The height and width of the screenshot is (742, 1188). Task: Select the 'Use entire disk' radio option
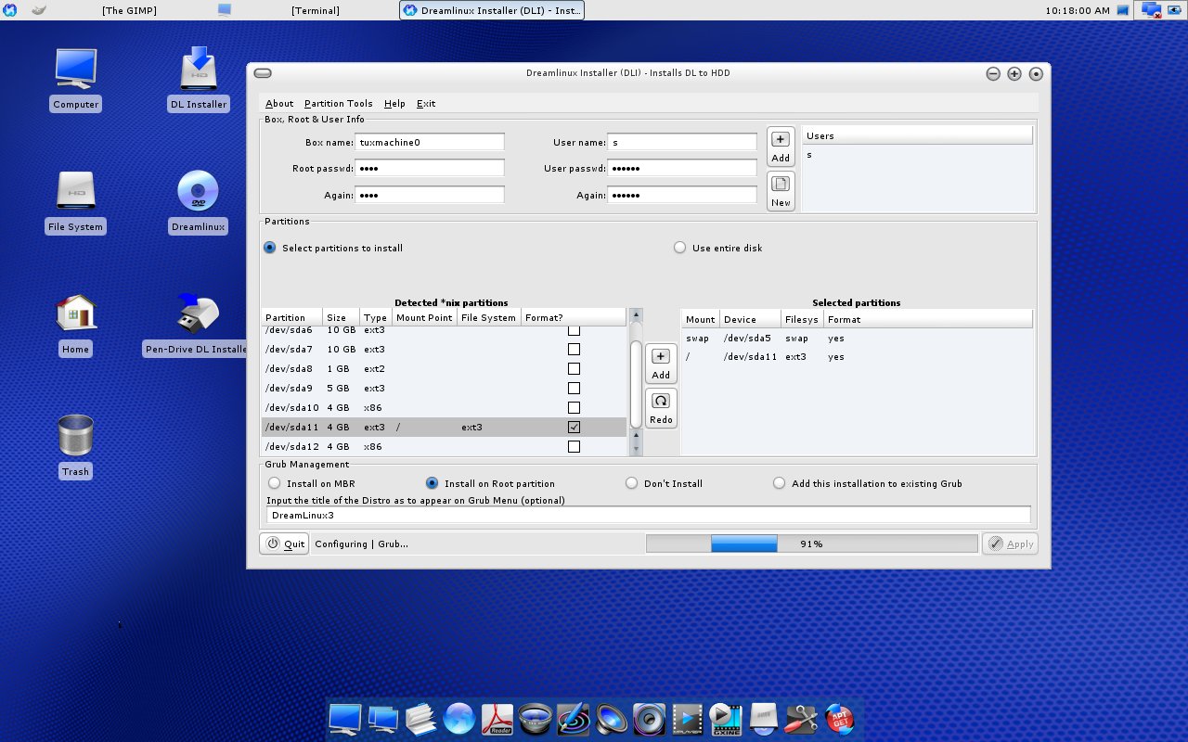point(680,248)
